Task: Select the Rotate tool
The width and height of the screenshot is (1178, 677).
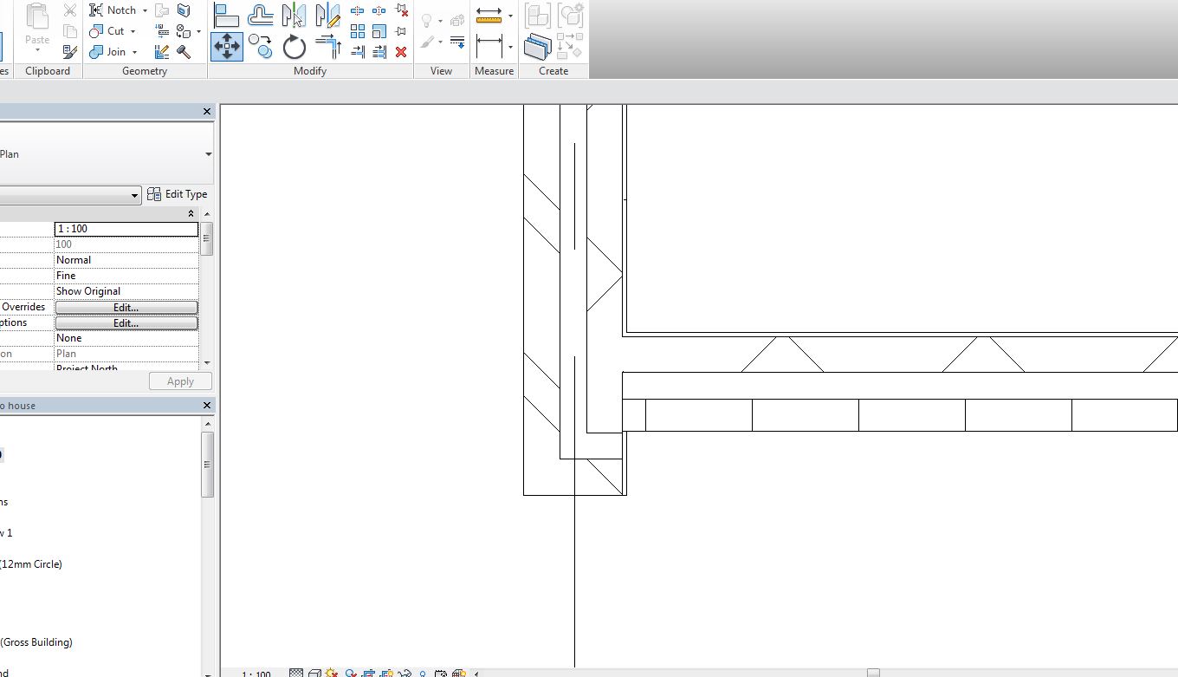Action: 294,47
